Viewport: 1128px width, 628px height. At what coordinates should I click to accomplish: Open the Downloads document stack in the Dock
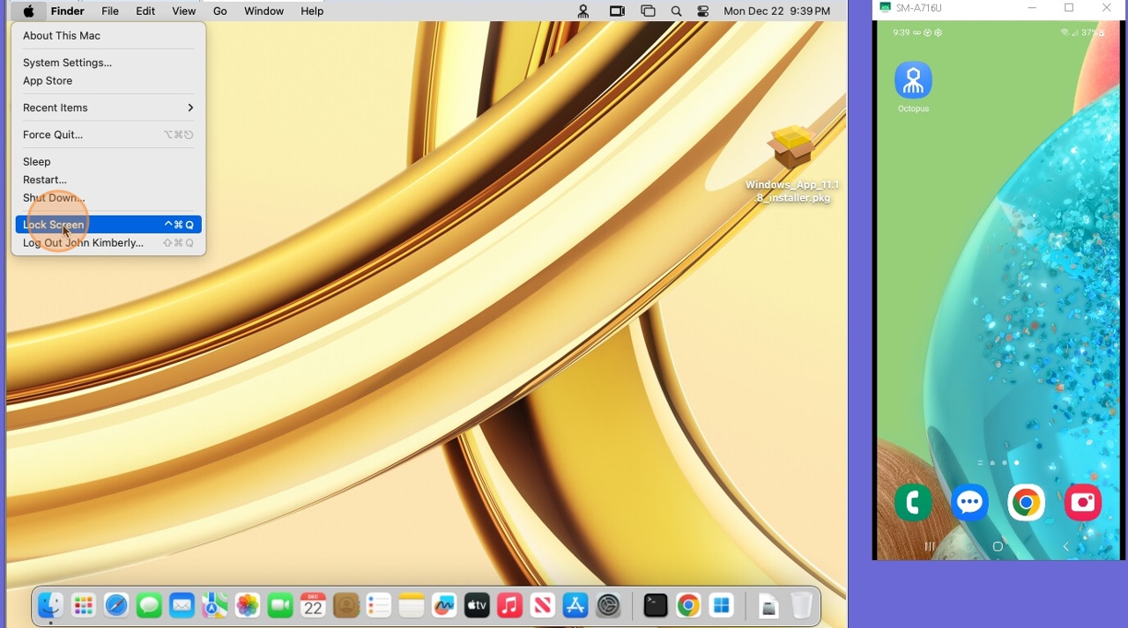point(768,606)
